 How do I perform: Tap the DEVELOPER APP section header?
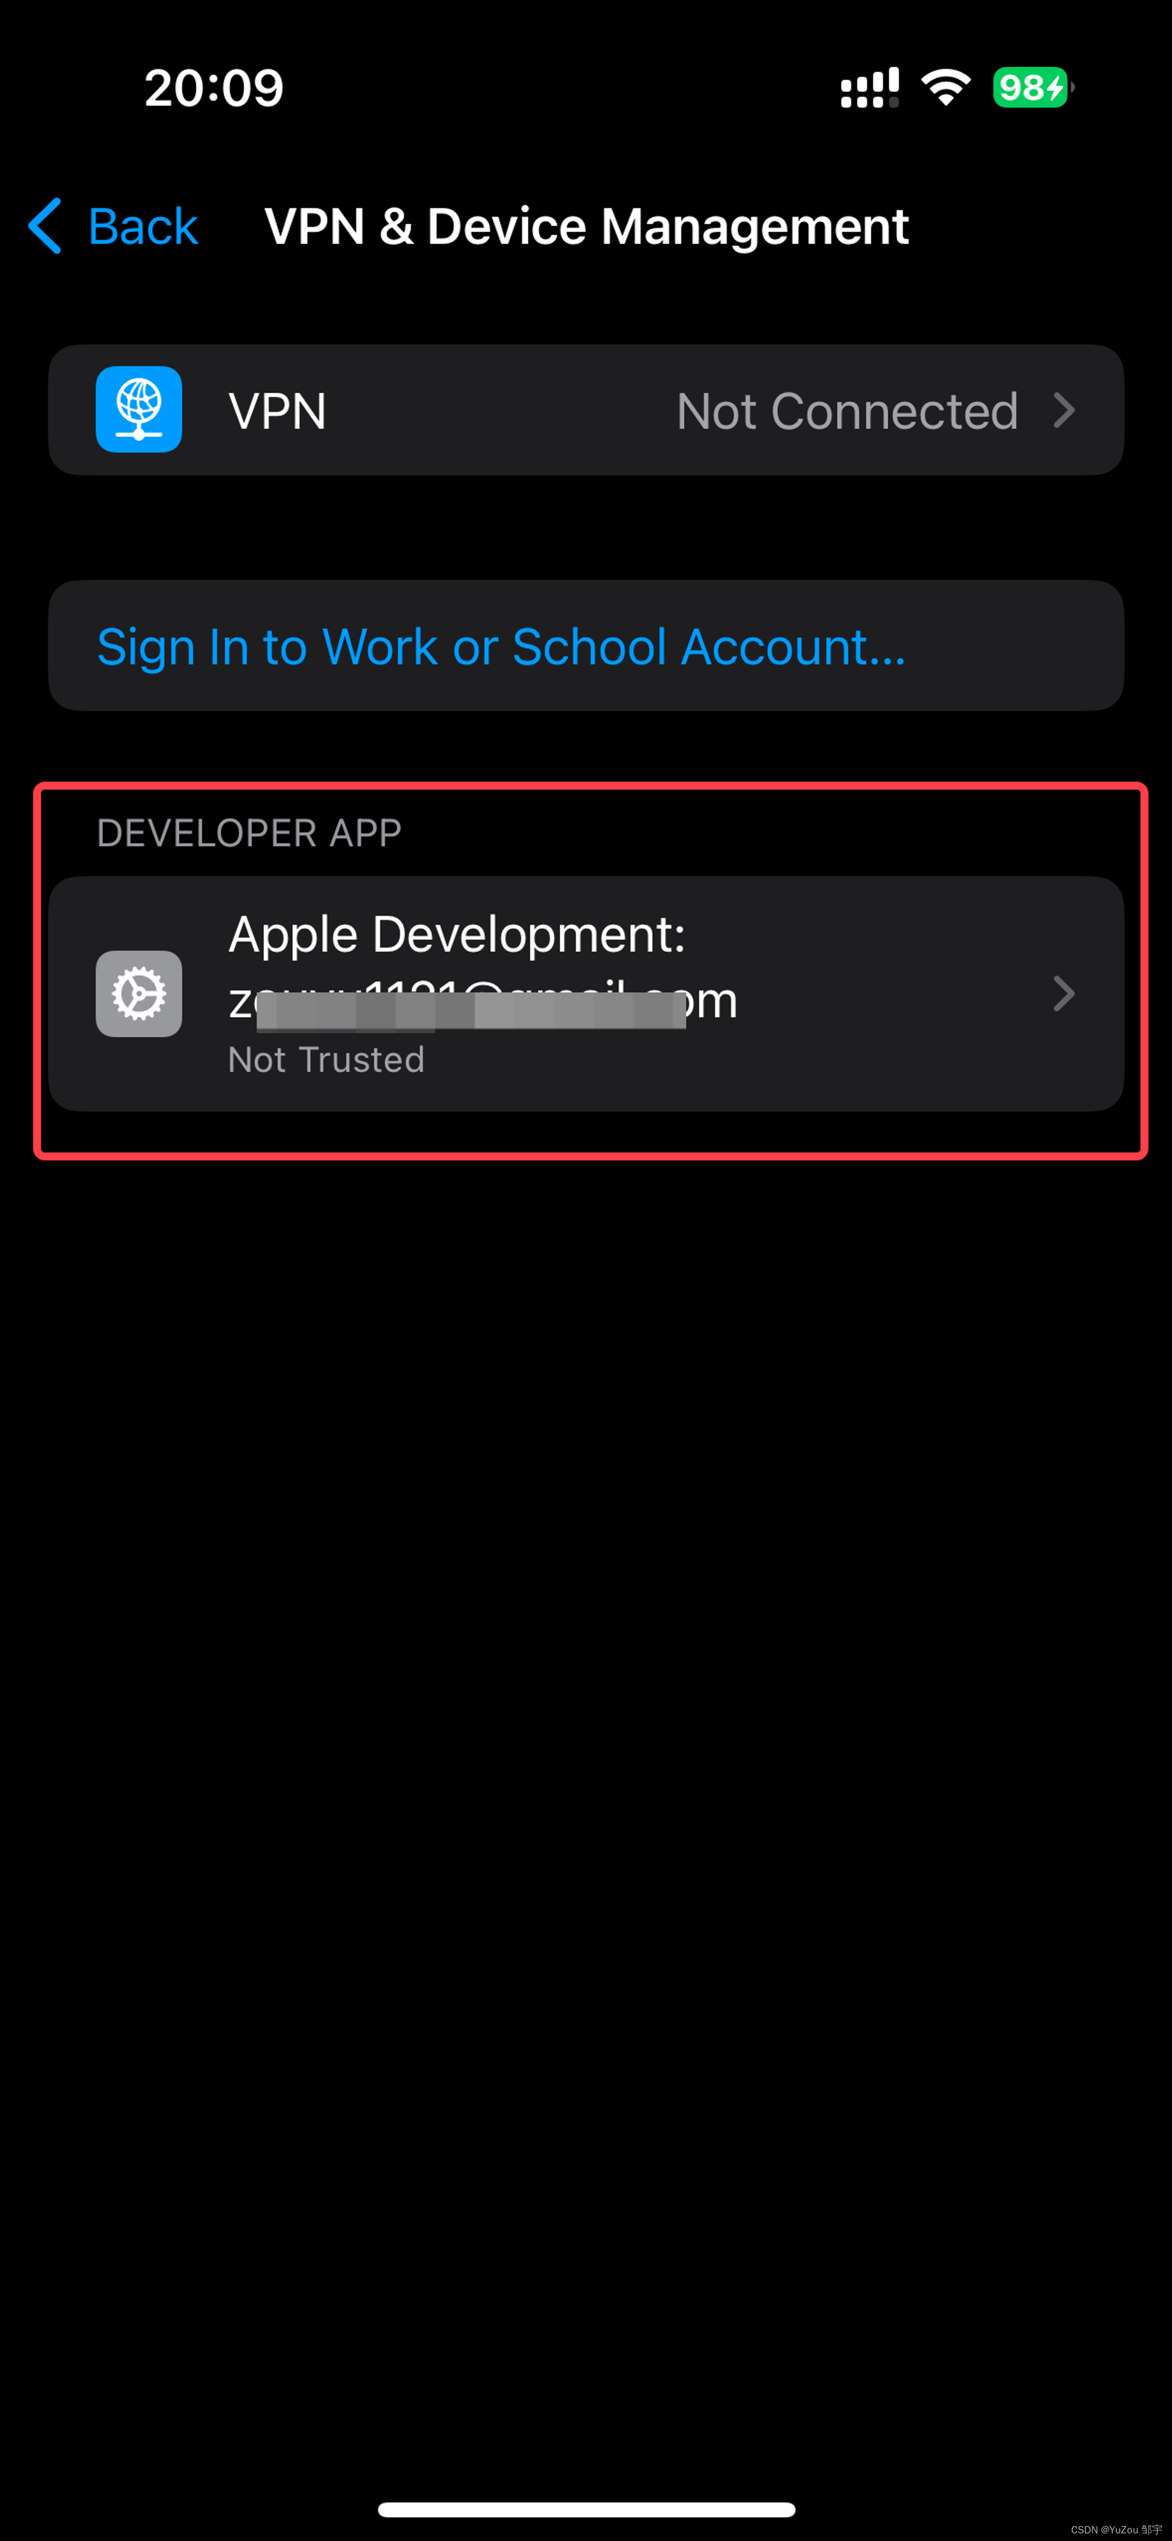pos(248,833)
